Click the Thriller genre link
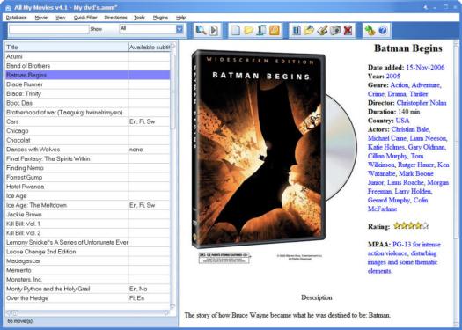Viewport: 462px width, 330px height. click(x=418, y=94)
